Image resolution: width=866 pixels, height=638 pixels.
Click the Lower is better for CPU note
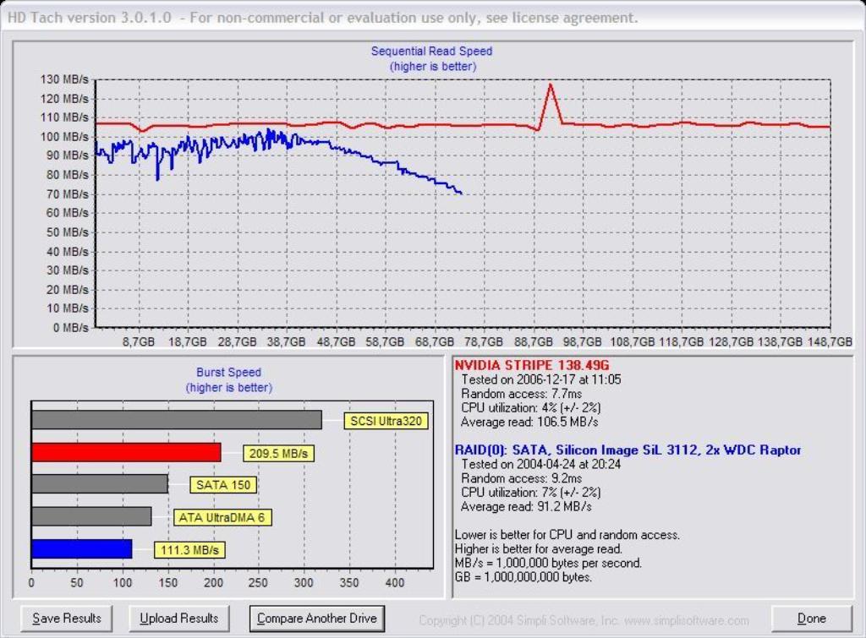coord(567,535)
